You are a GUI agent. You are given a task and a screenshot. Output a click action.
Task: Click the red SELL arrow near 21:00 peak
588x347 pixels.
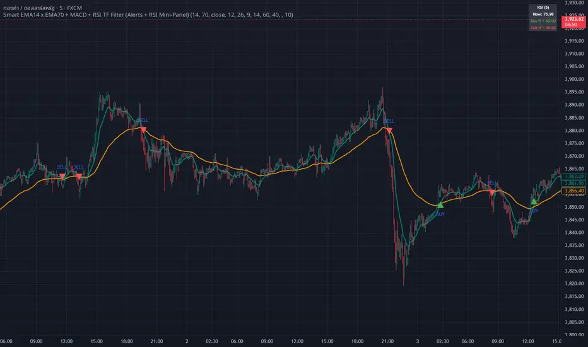click(389, 131)
